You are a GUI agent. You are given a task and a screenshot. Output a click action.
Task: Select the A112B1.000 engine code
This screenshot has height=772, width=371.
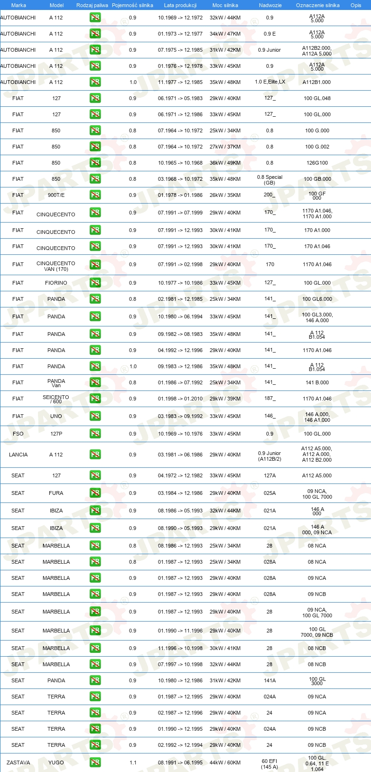coord(317,82)
